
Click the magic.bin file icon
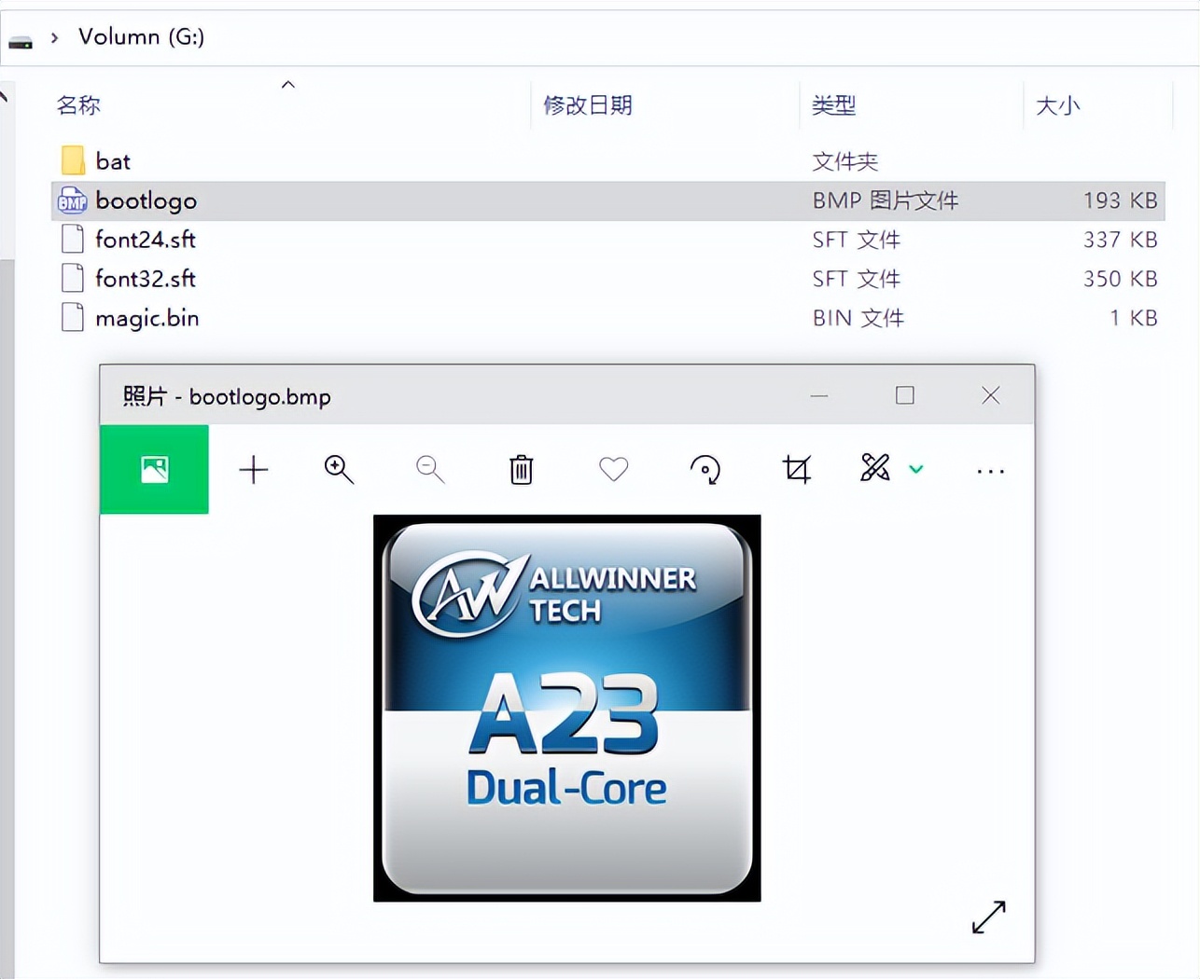tap(73, 318)
